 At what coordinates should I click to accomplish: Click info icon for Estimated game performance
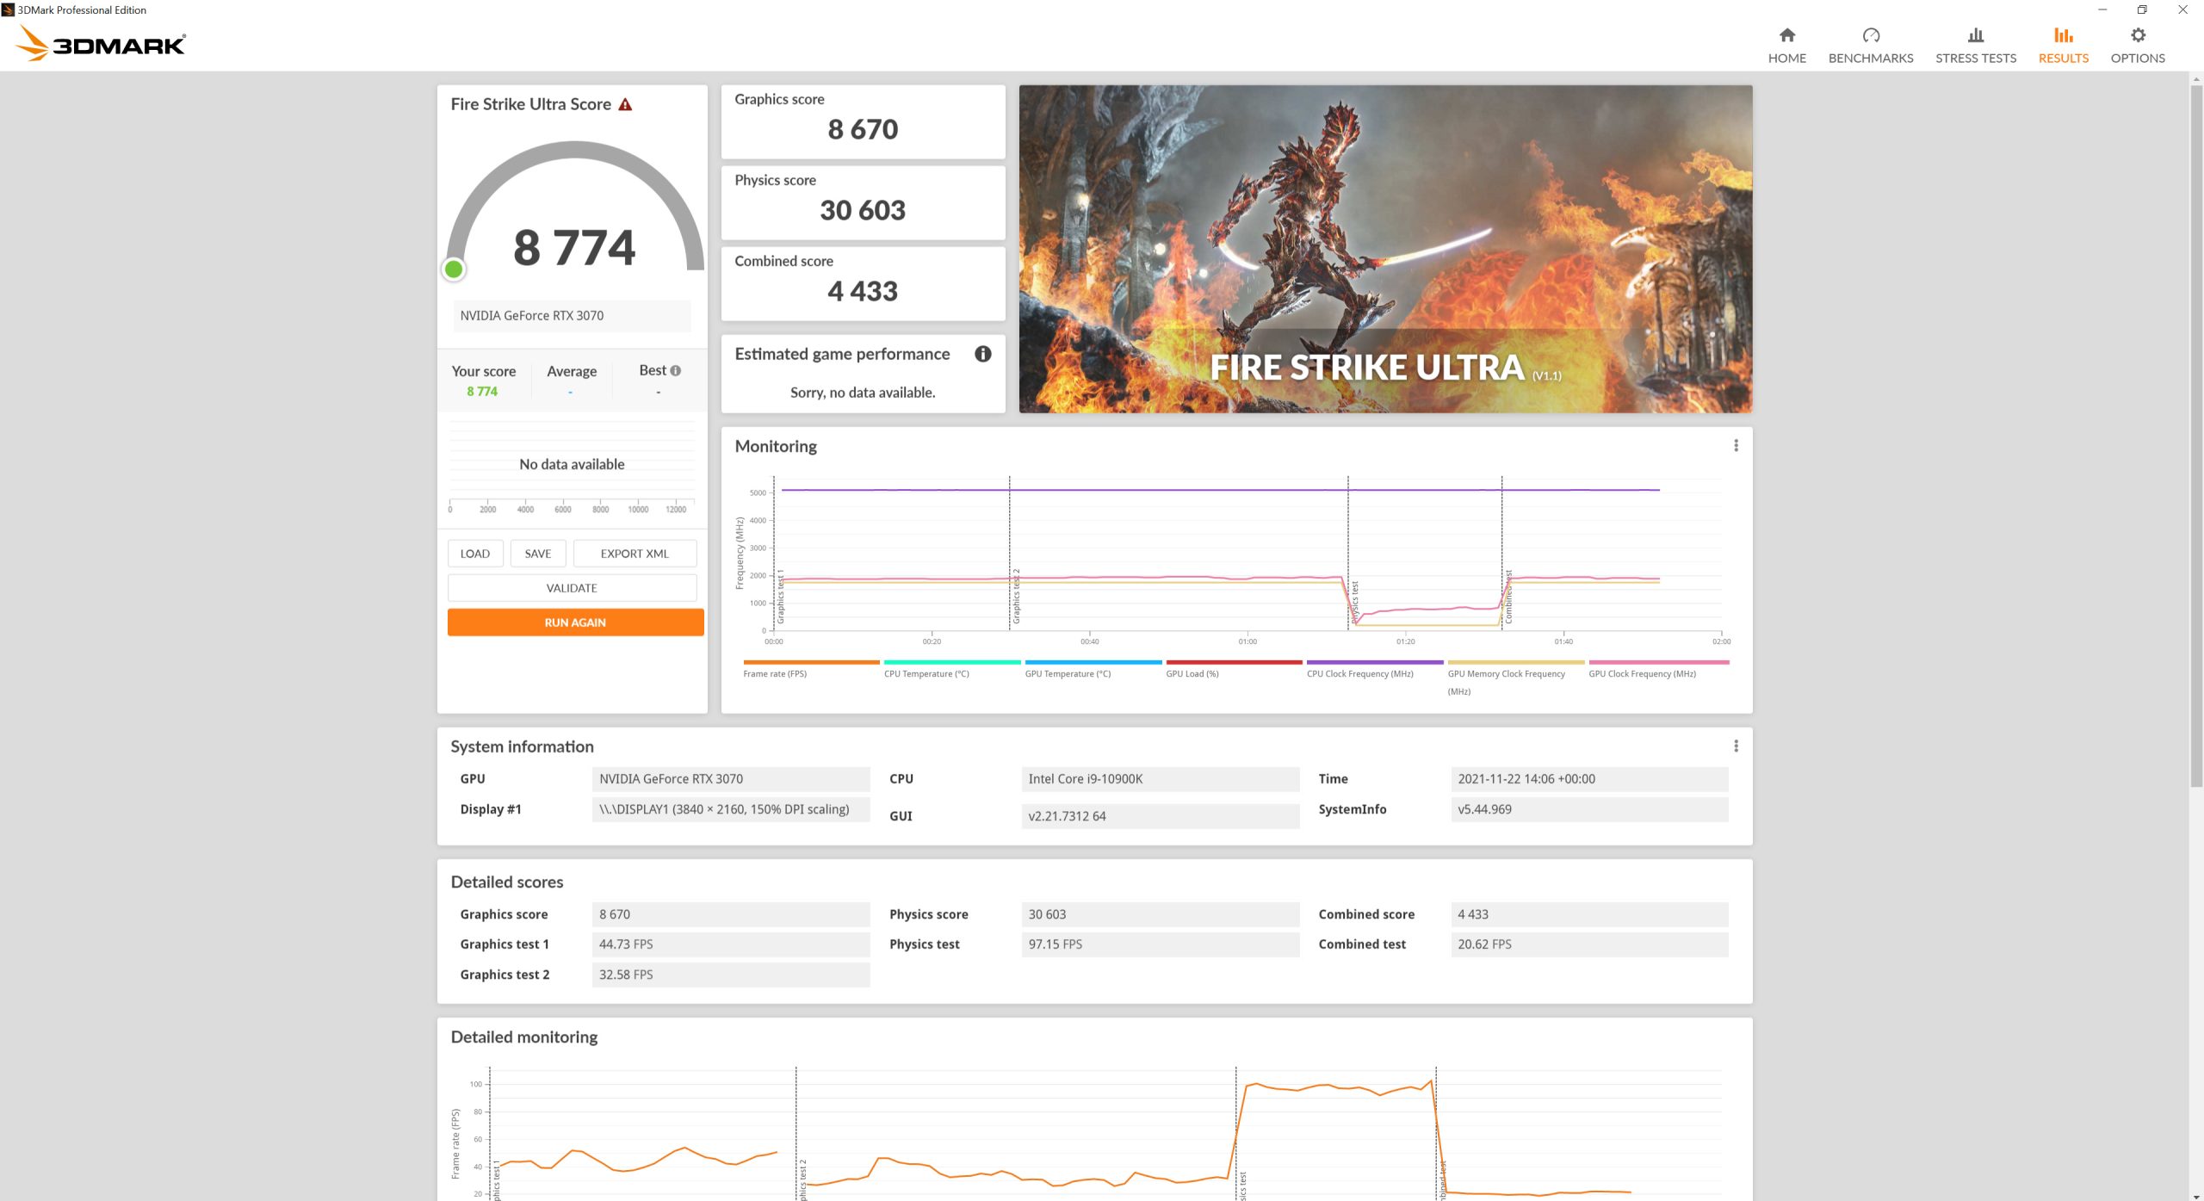coord(982,354)
